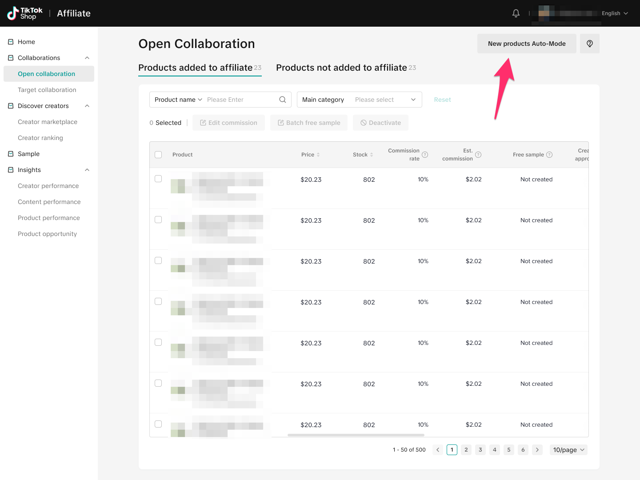Click the search magnifier in product name field

point(282,100)
